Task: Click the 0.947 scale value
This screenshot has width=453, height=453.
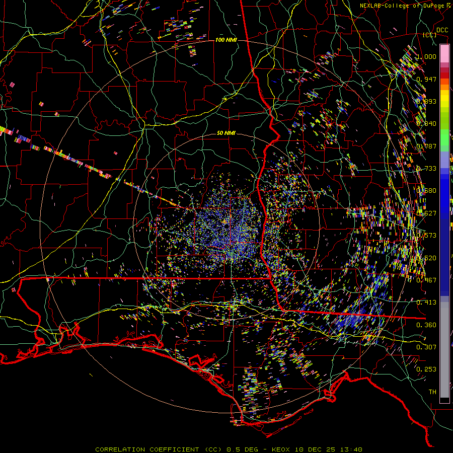Action: pyautogui.click(x=426, y=79)
